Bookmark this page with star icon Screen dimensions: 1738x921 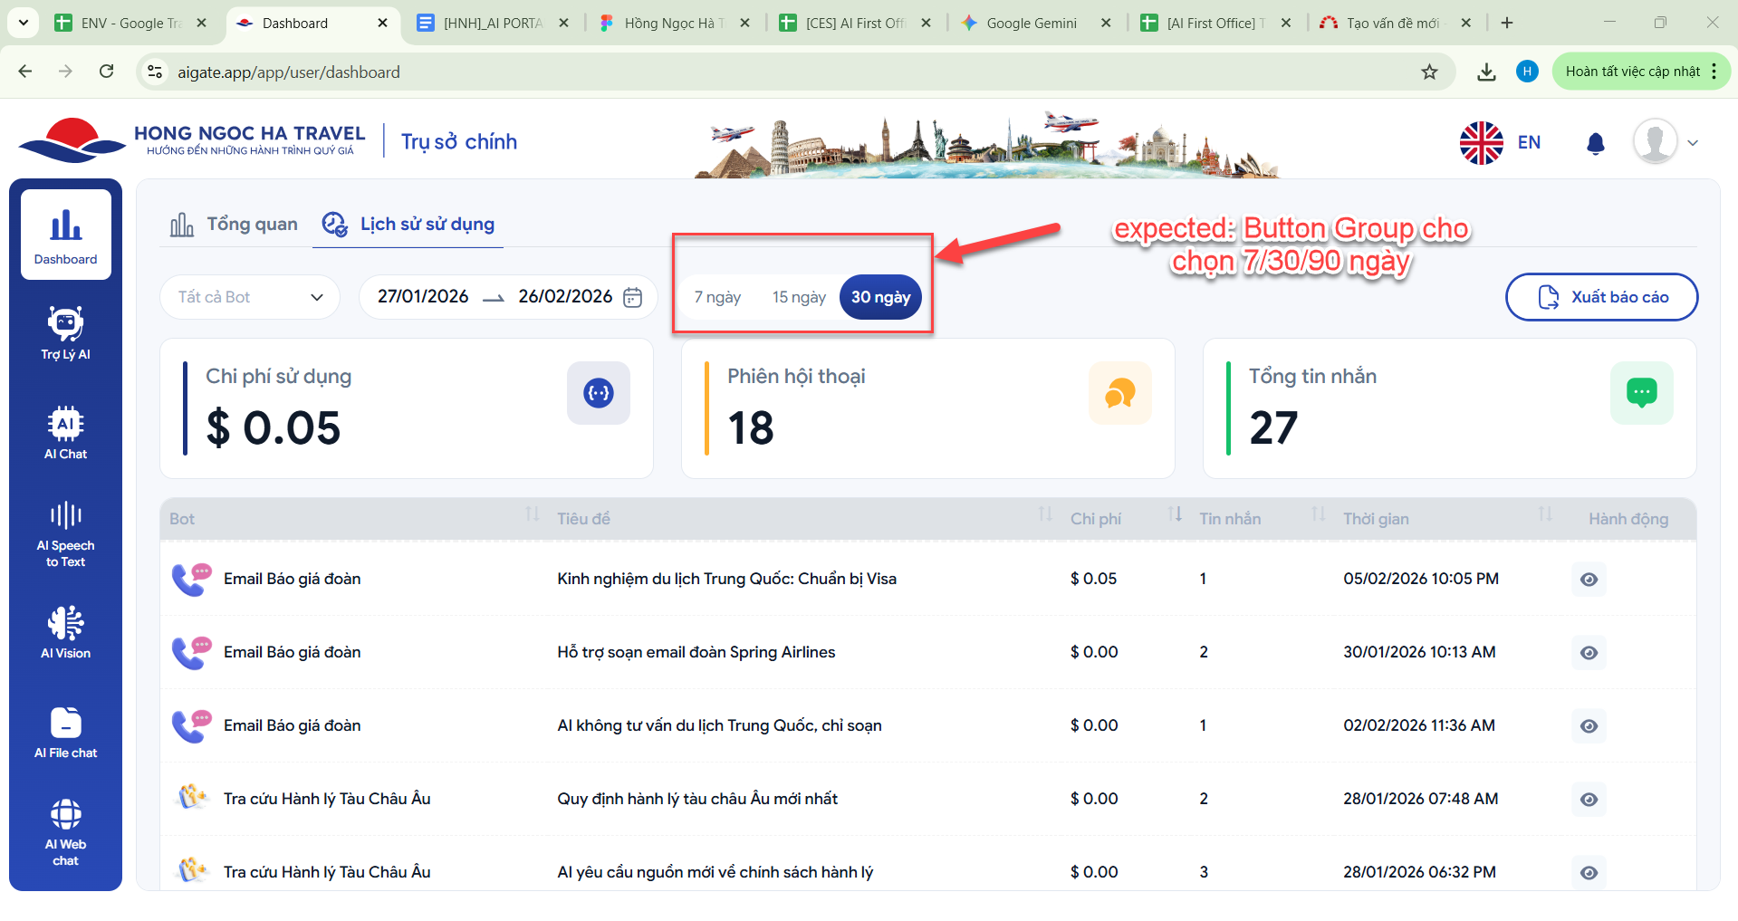click(1429, 72)
